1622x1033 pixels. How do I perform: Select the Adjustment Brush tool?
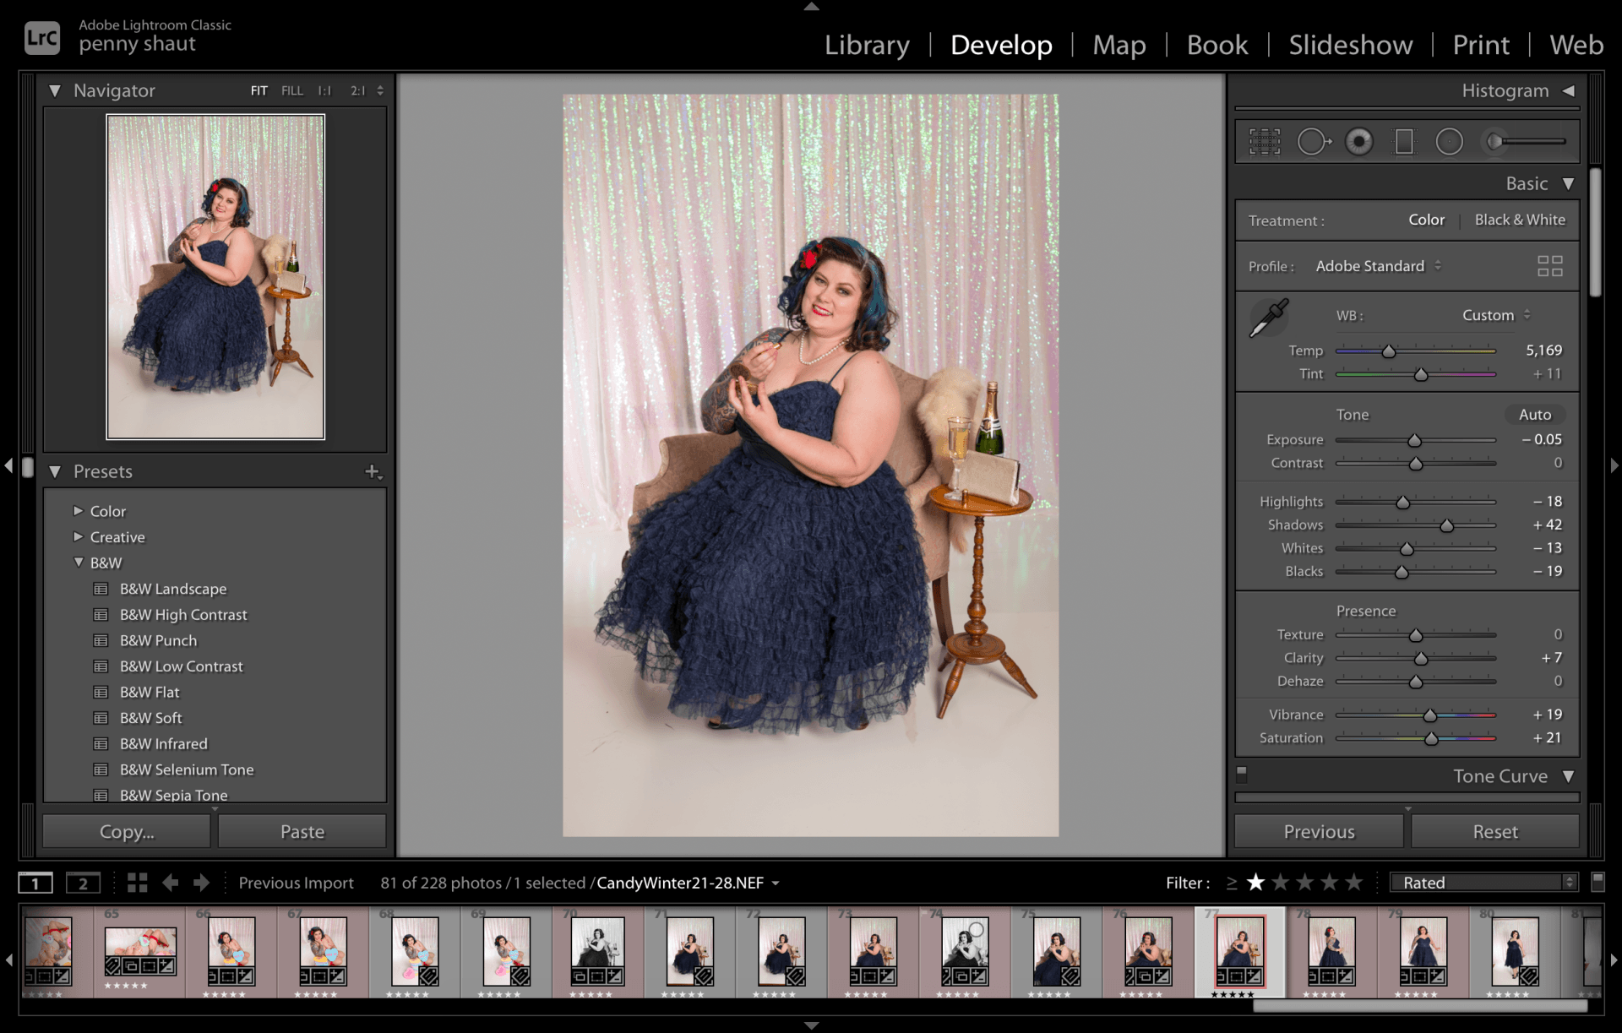coord(1527,142)
